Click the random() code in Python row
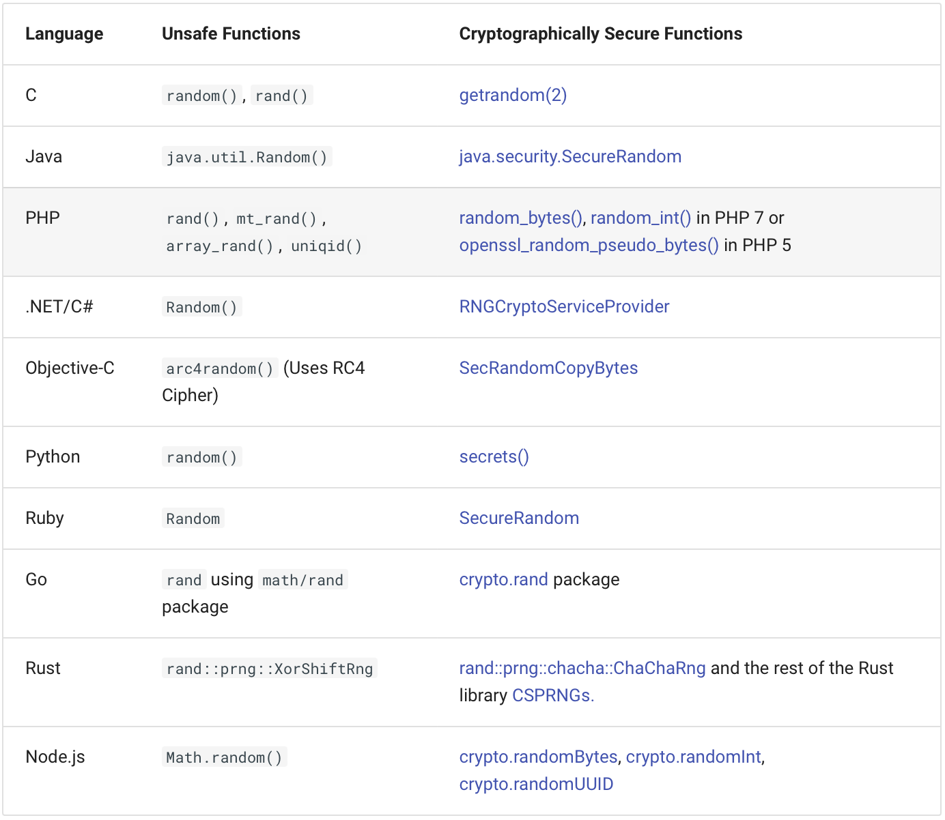 point(202,457)
